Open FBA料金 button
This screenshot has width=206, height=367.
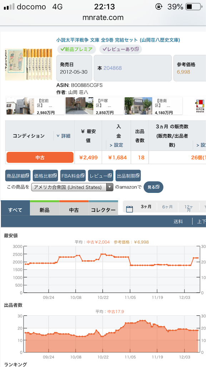click(x=73, y=176)
